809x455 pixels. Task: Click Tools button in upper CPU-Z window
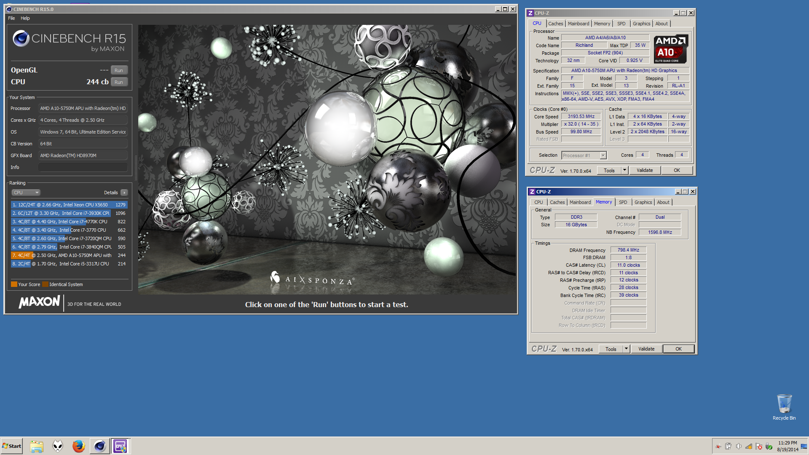(609, 170)
